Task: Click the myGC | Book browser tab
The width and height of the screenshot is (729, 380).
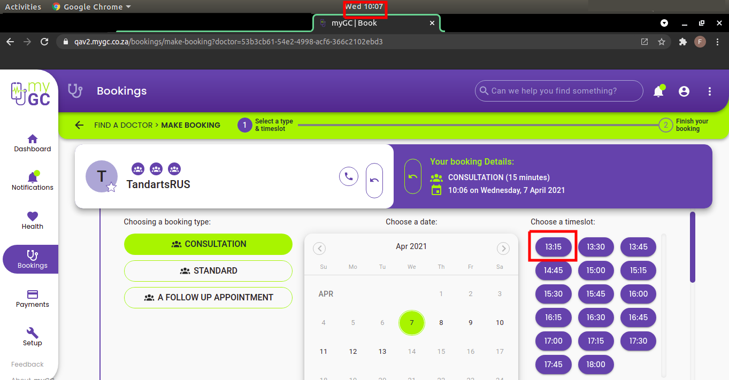Action: coord(377,23)
